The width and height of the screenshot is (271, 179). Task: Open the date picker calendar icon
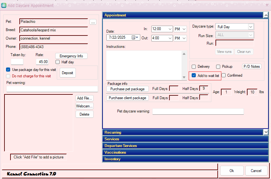click(x=134, y=37)
